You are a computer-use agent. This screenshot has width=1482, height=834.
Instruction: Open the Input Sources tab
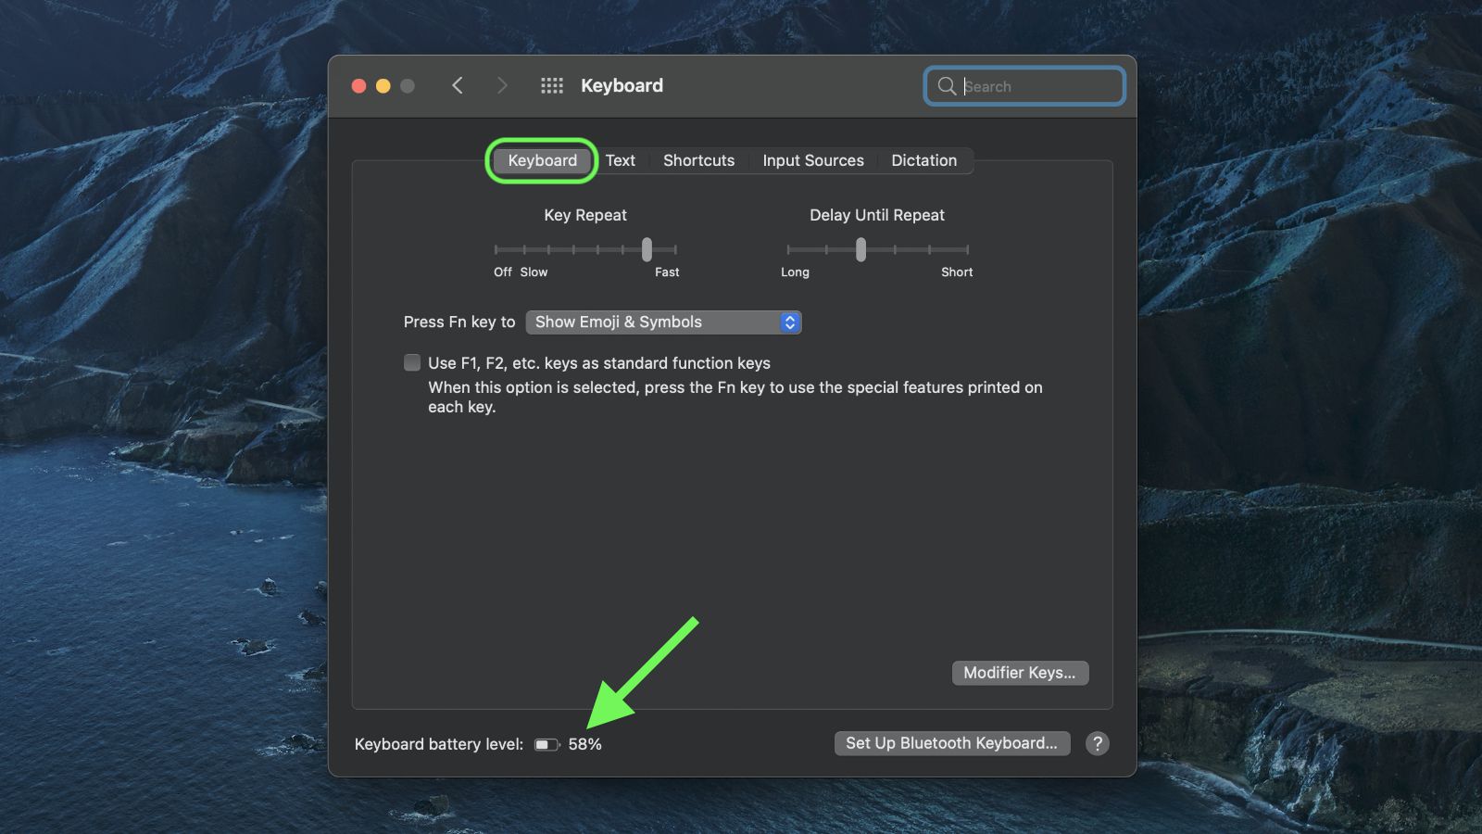point(812,160)
